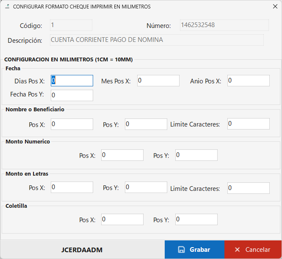This screenshot has height=259, width=282.
Task: Click the Mes Pos X label
Action: (116, 81)
